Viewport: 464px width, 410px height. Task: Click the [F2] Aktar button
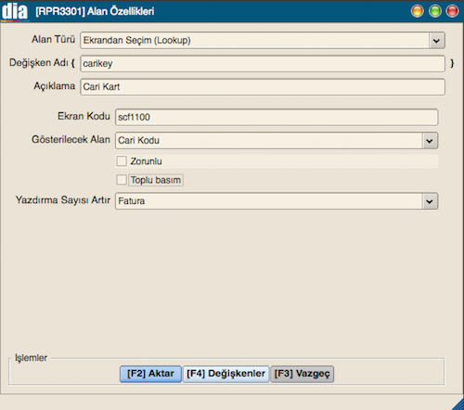[150, 374]
